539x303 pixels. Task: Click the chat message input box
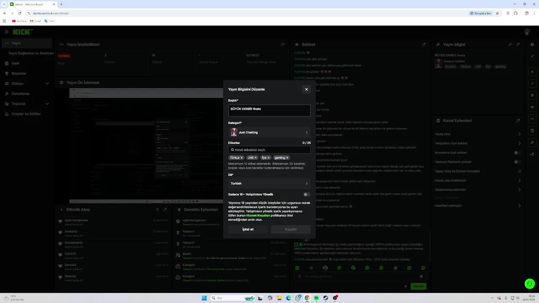pyautogui.click(x=360, y=276)
